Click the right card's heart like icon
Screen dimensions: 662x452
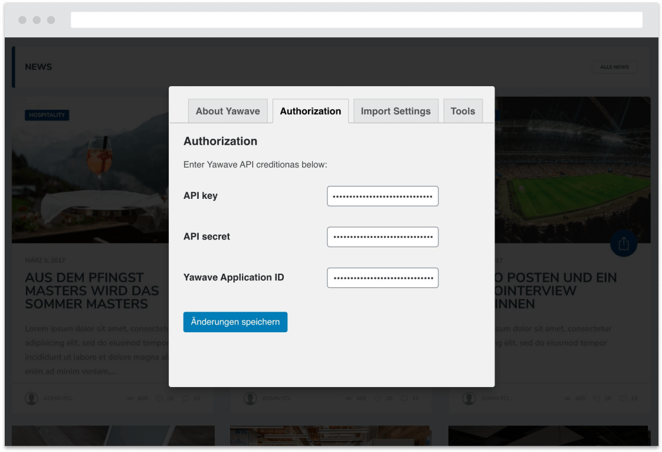[x=597, y=398]
